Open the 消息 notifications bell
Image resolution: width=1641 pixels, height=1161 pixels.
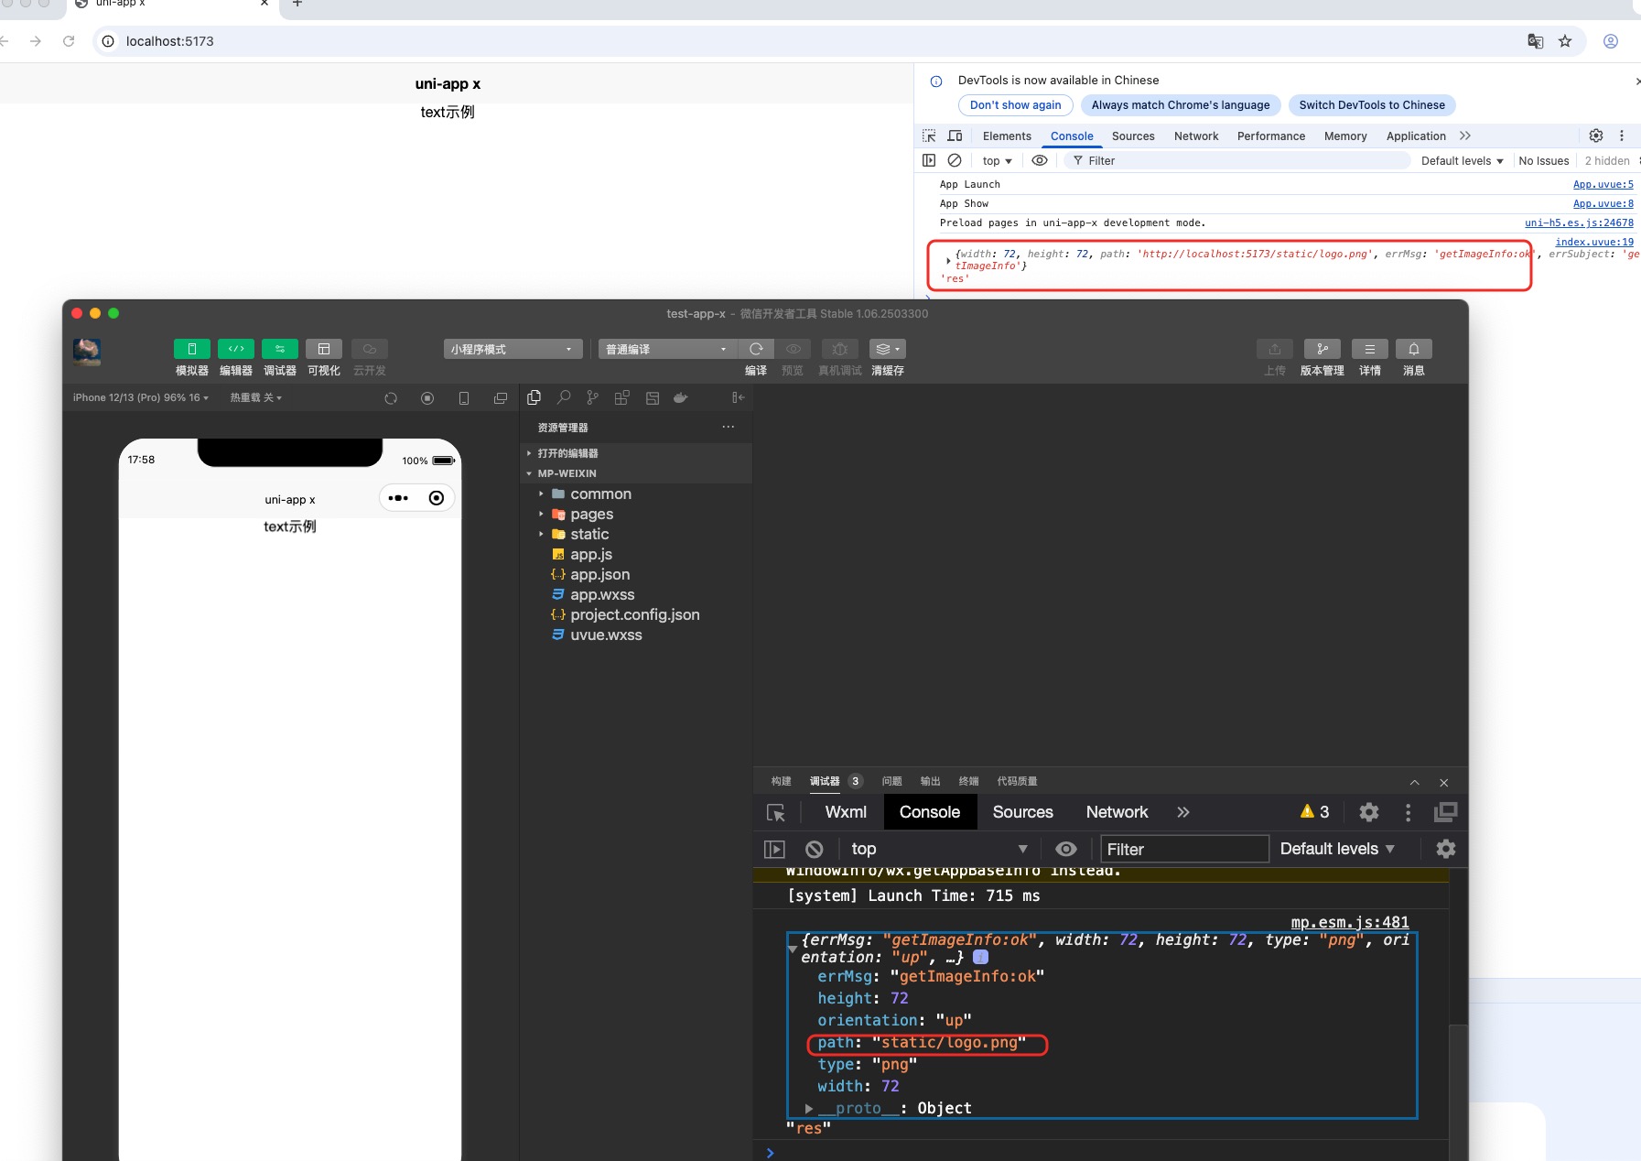coord(1414,349)
